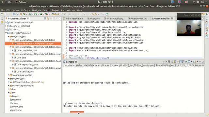Select the Console view tab
Image resolution: width=209 pixels, height=117 pixels.
tap(70, 62)
